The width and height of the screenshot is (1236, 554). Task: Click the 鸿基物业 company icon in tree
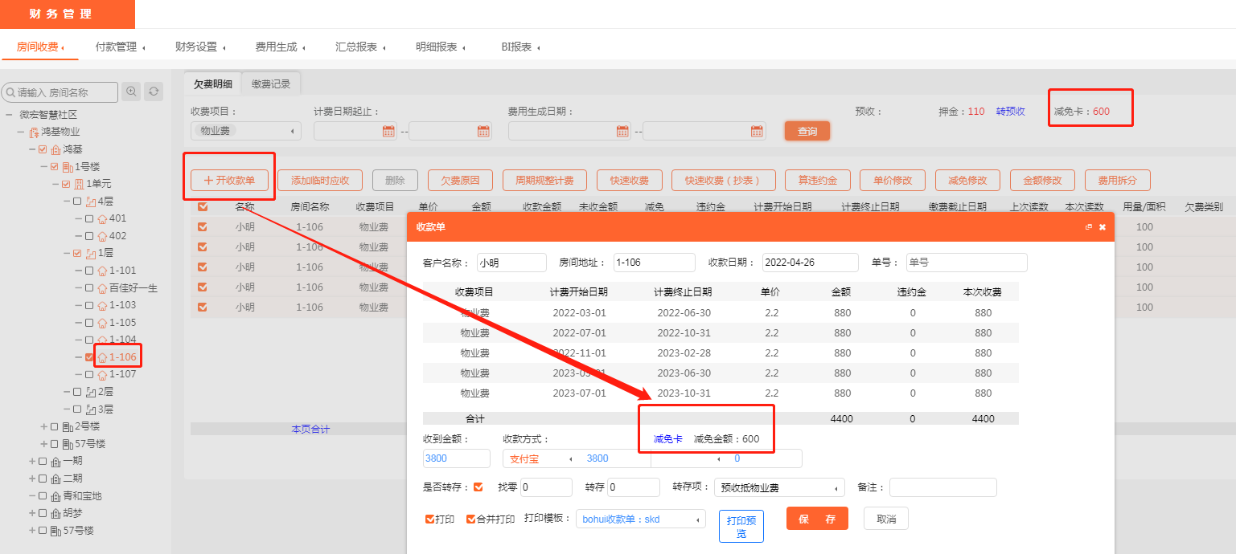(x=34, y=132)
